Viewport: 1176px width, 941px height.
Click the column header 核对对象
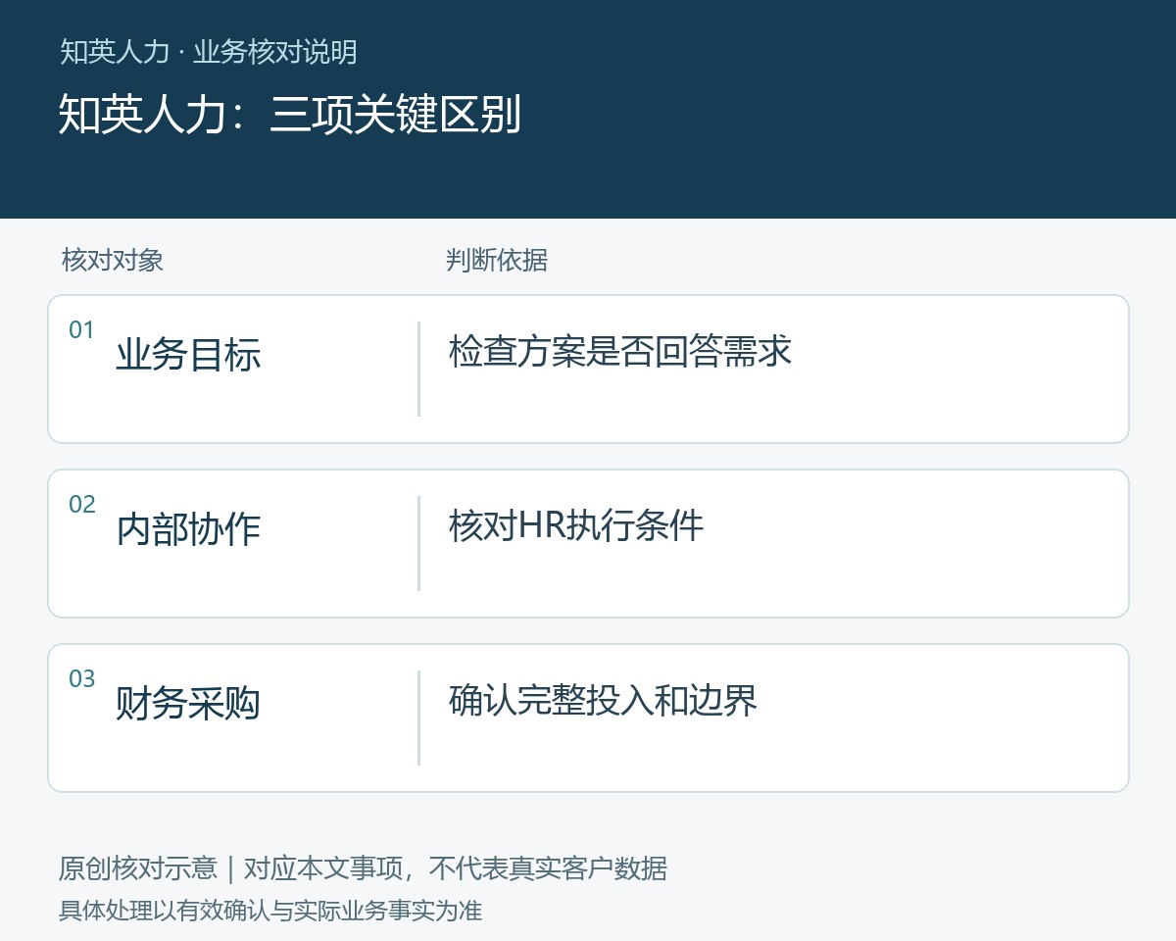pyautogui.click(x=112, y=260)
